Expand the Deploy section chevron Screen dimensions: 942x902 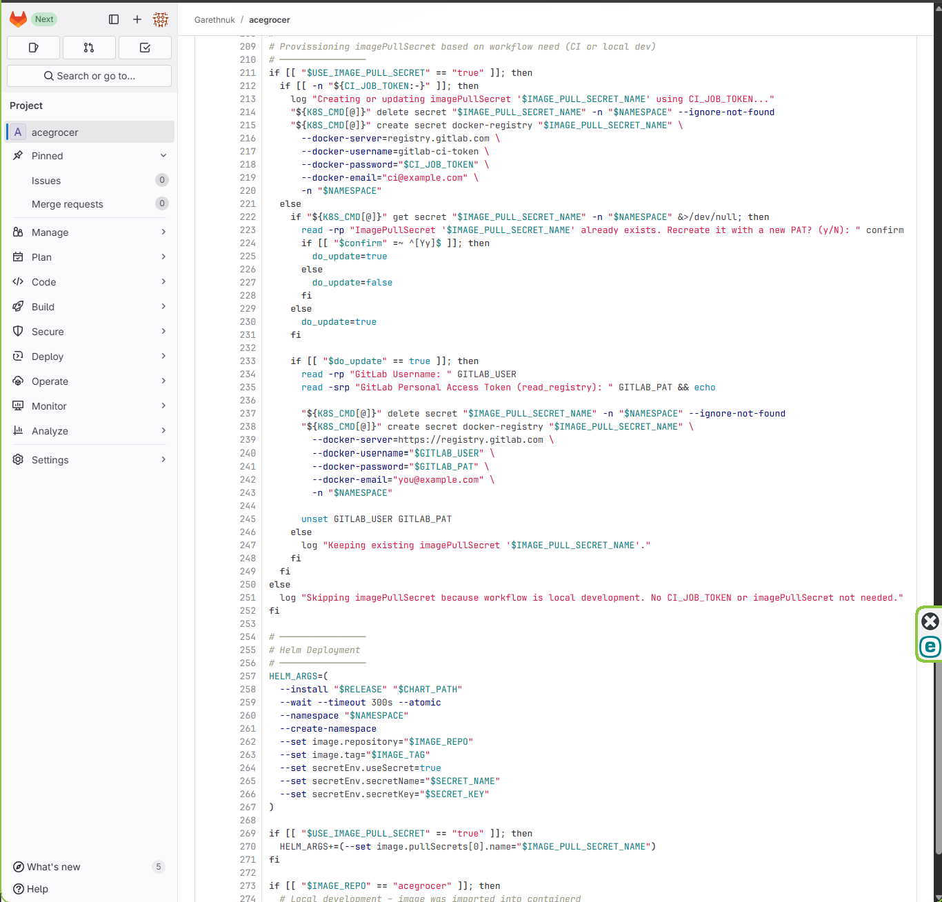[x=163, y=357]
